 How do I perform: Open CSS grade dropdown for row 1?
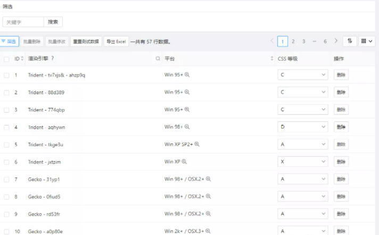pos(303,74)
